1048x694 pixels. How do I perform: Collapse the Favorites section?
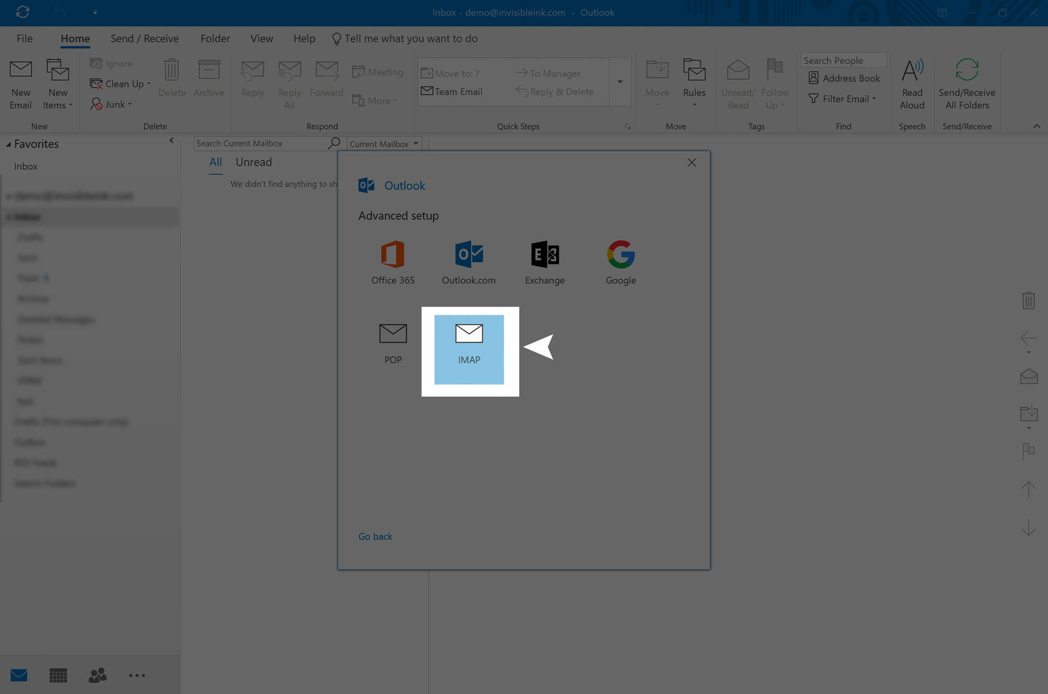[9, 145]
